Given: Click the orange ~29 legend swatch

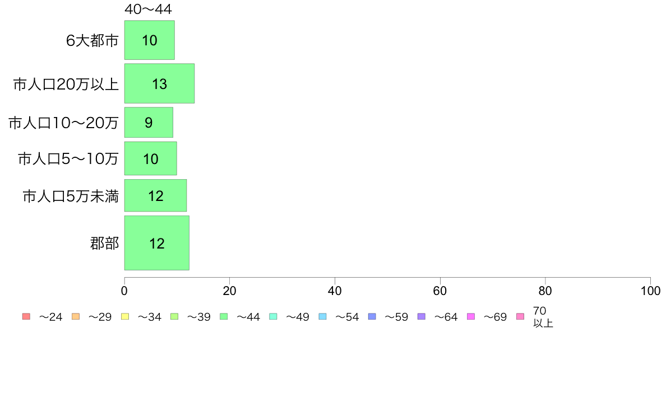Looking at the screenshot, I should (76, 316).
